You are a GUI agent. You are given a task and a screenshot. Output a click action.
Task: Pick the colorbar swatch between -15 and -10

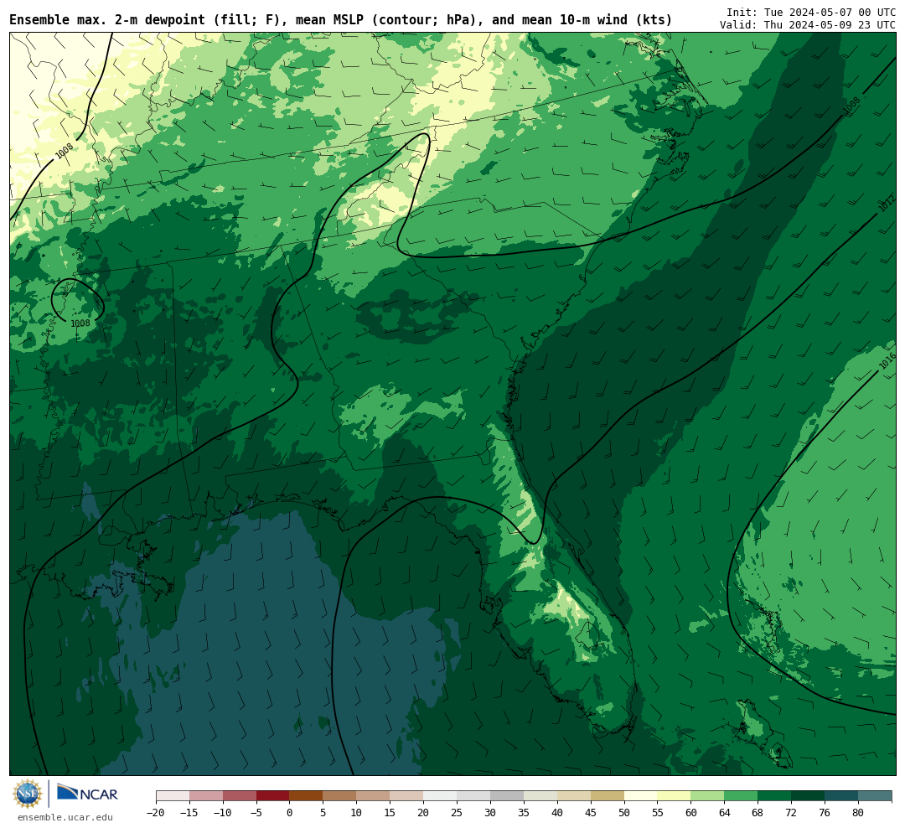206,796
